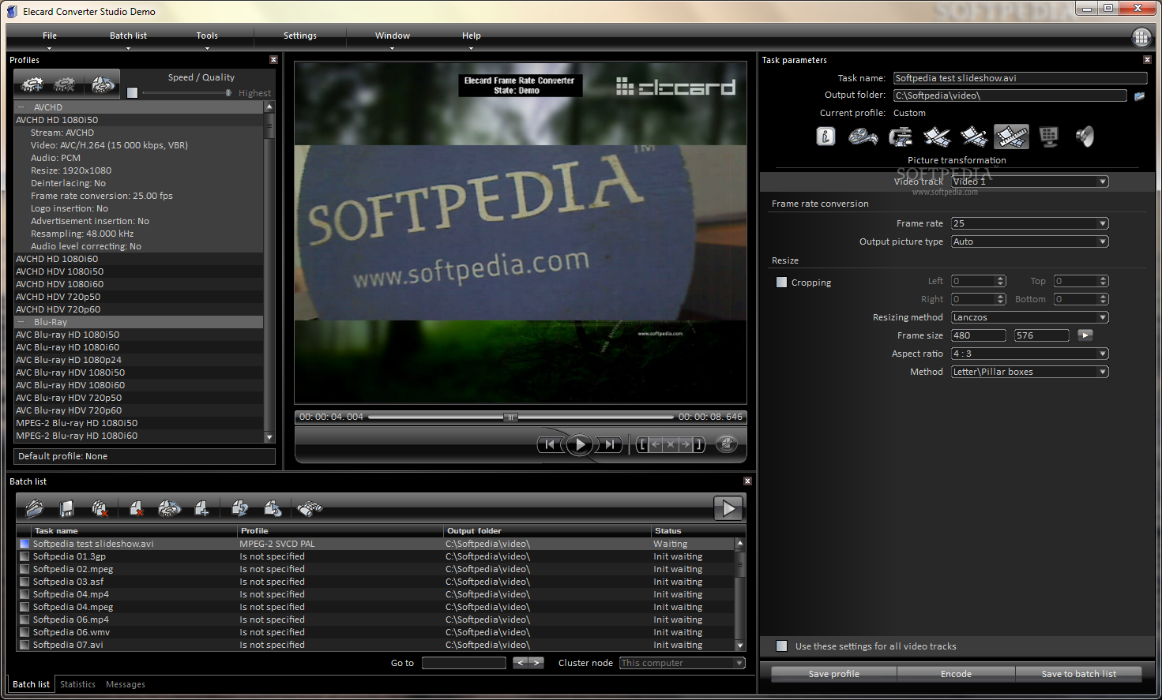1162x700 pixels.
Task: Open the Tools menu
Action: pyautogui.click(x=207, y=36)
